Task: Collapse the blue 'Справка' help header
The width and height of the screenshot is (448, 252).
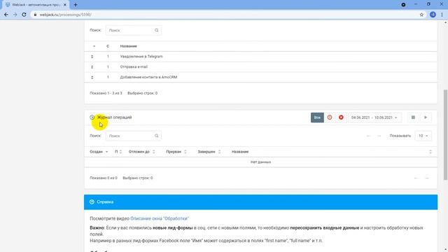Action: [x=260, y=202]
